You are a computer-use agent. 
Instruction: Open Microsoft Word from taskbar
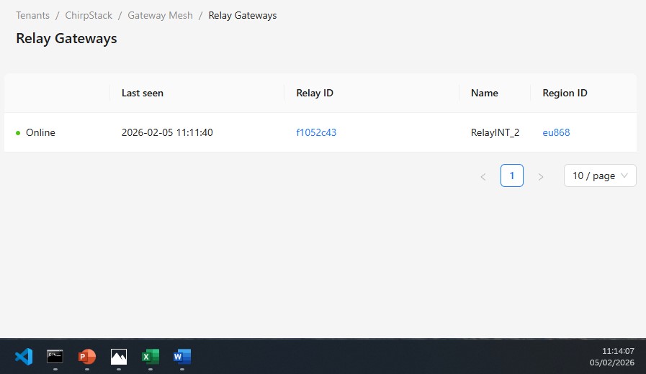[181, 356]
